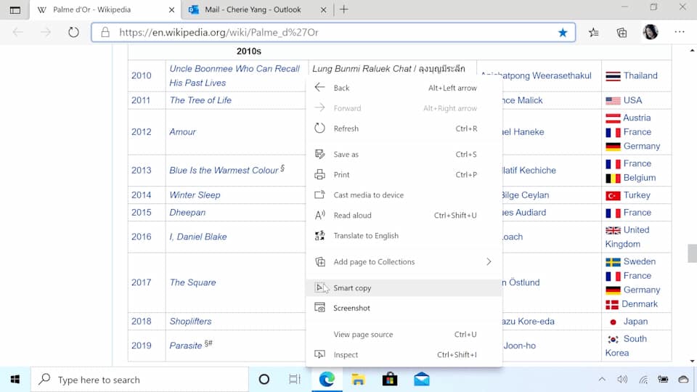
Task: Choose Refresh in the context menu
Action: coord(404,128)
